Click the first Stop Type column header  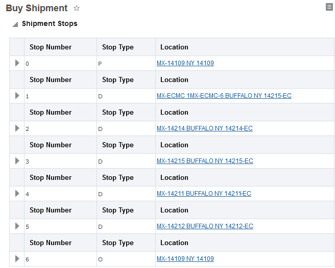(117, 47)
